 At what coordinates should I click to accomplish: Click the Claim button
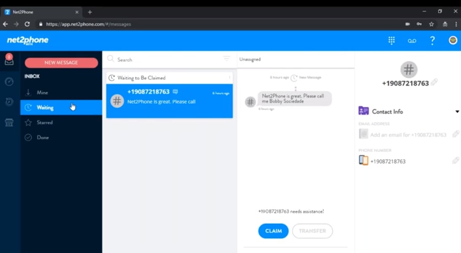coord(274,231)
